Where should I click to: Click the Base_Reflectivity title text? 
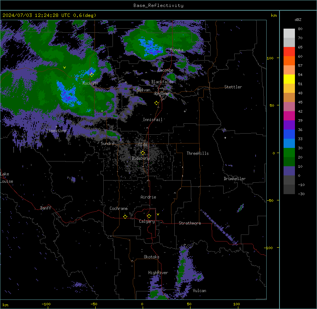pyautogui.click(x=158, y=6)
